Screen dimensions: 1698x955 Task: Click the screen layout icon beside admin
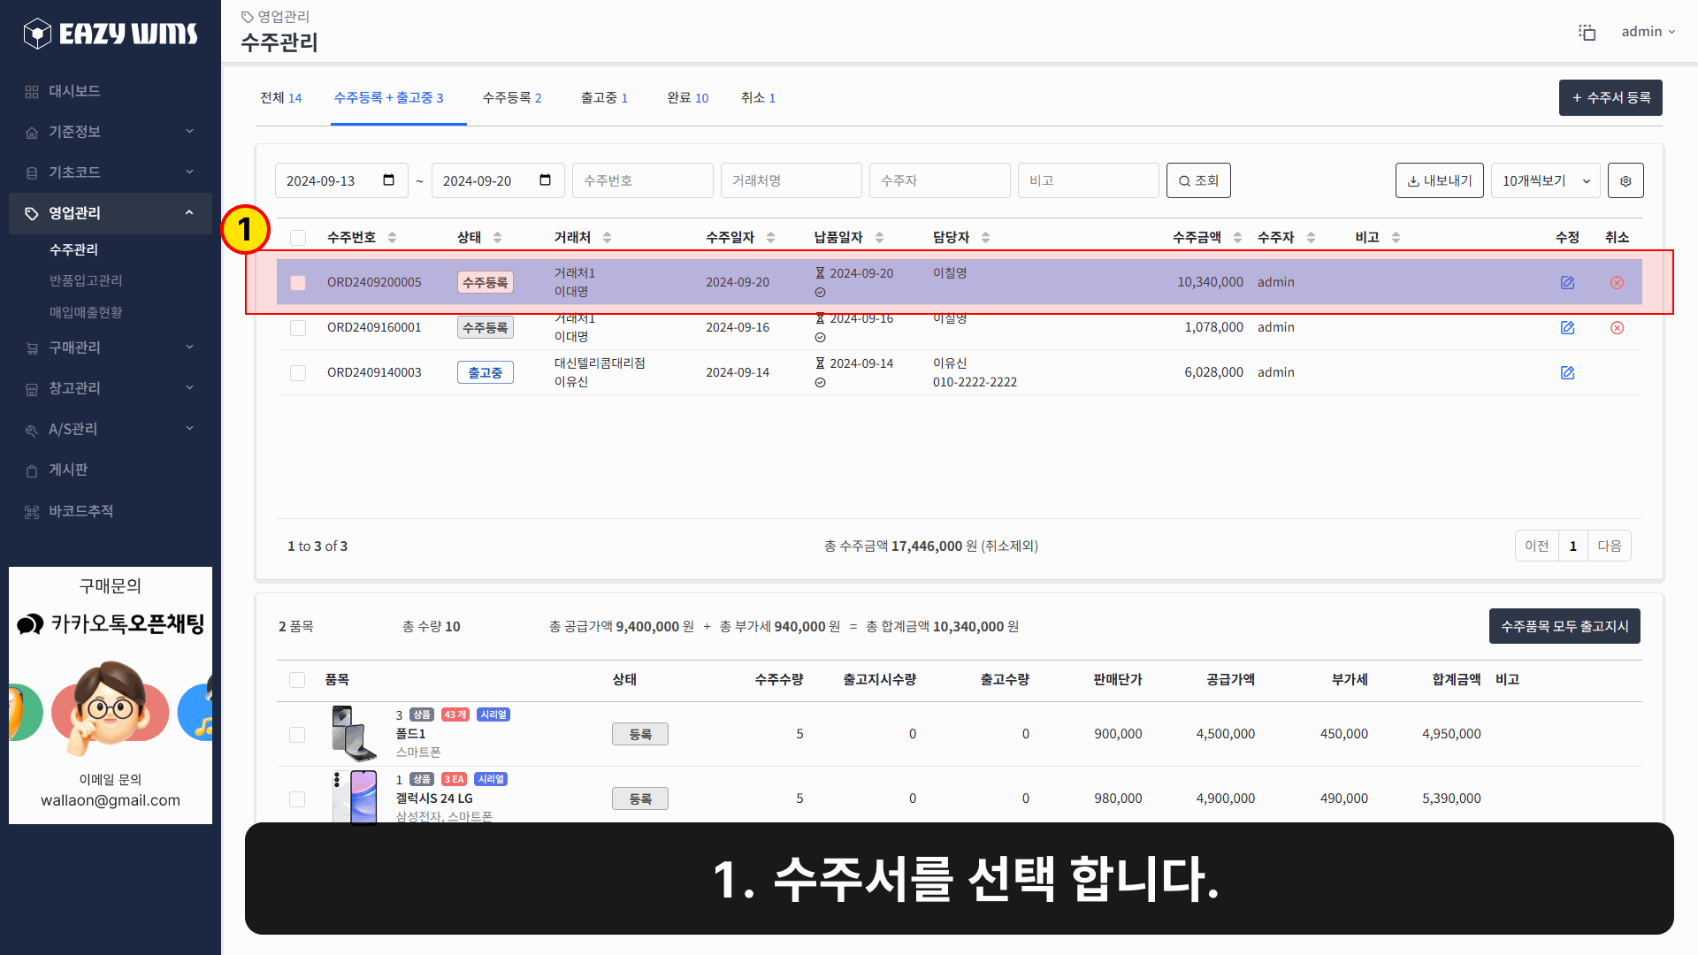[x=1587, y=32]
